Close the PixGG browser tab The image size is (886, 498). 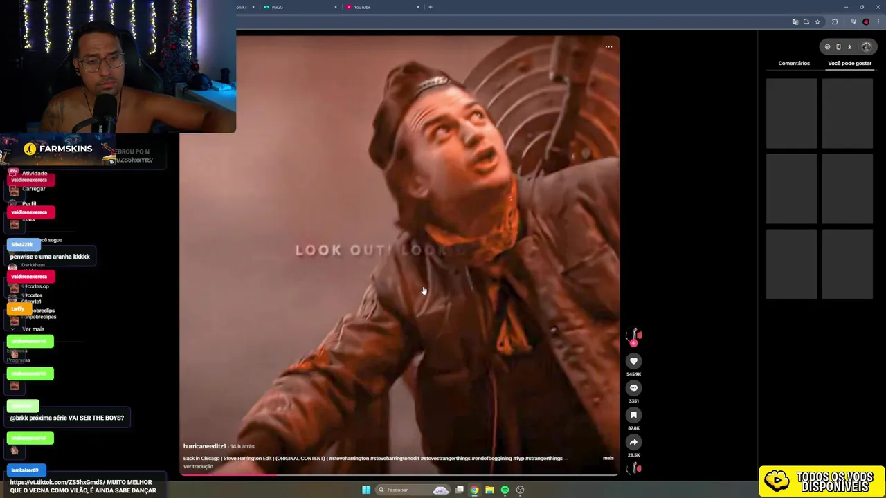336,7
